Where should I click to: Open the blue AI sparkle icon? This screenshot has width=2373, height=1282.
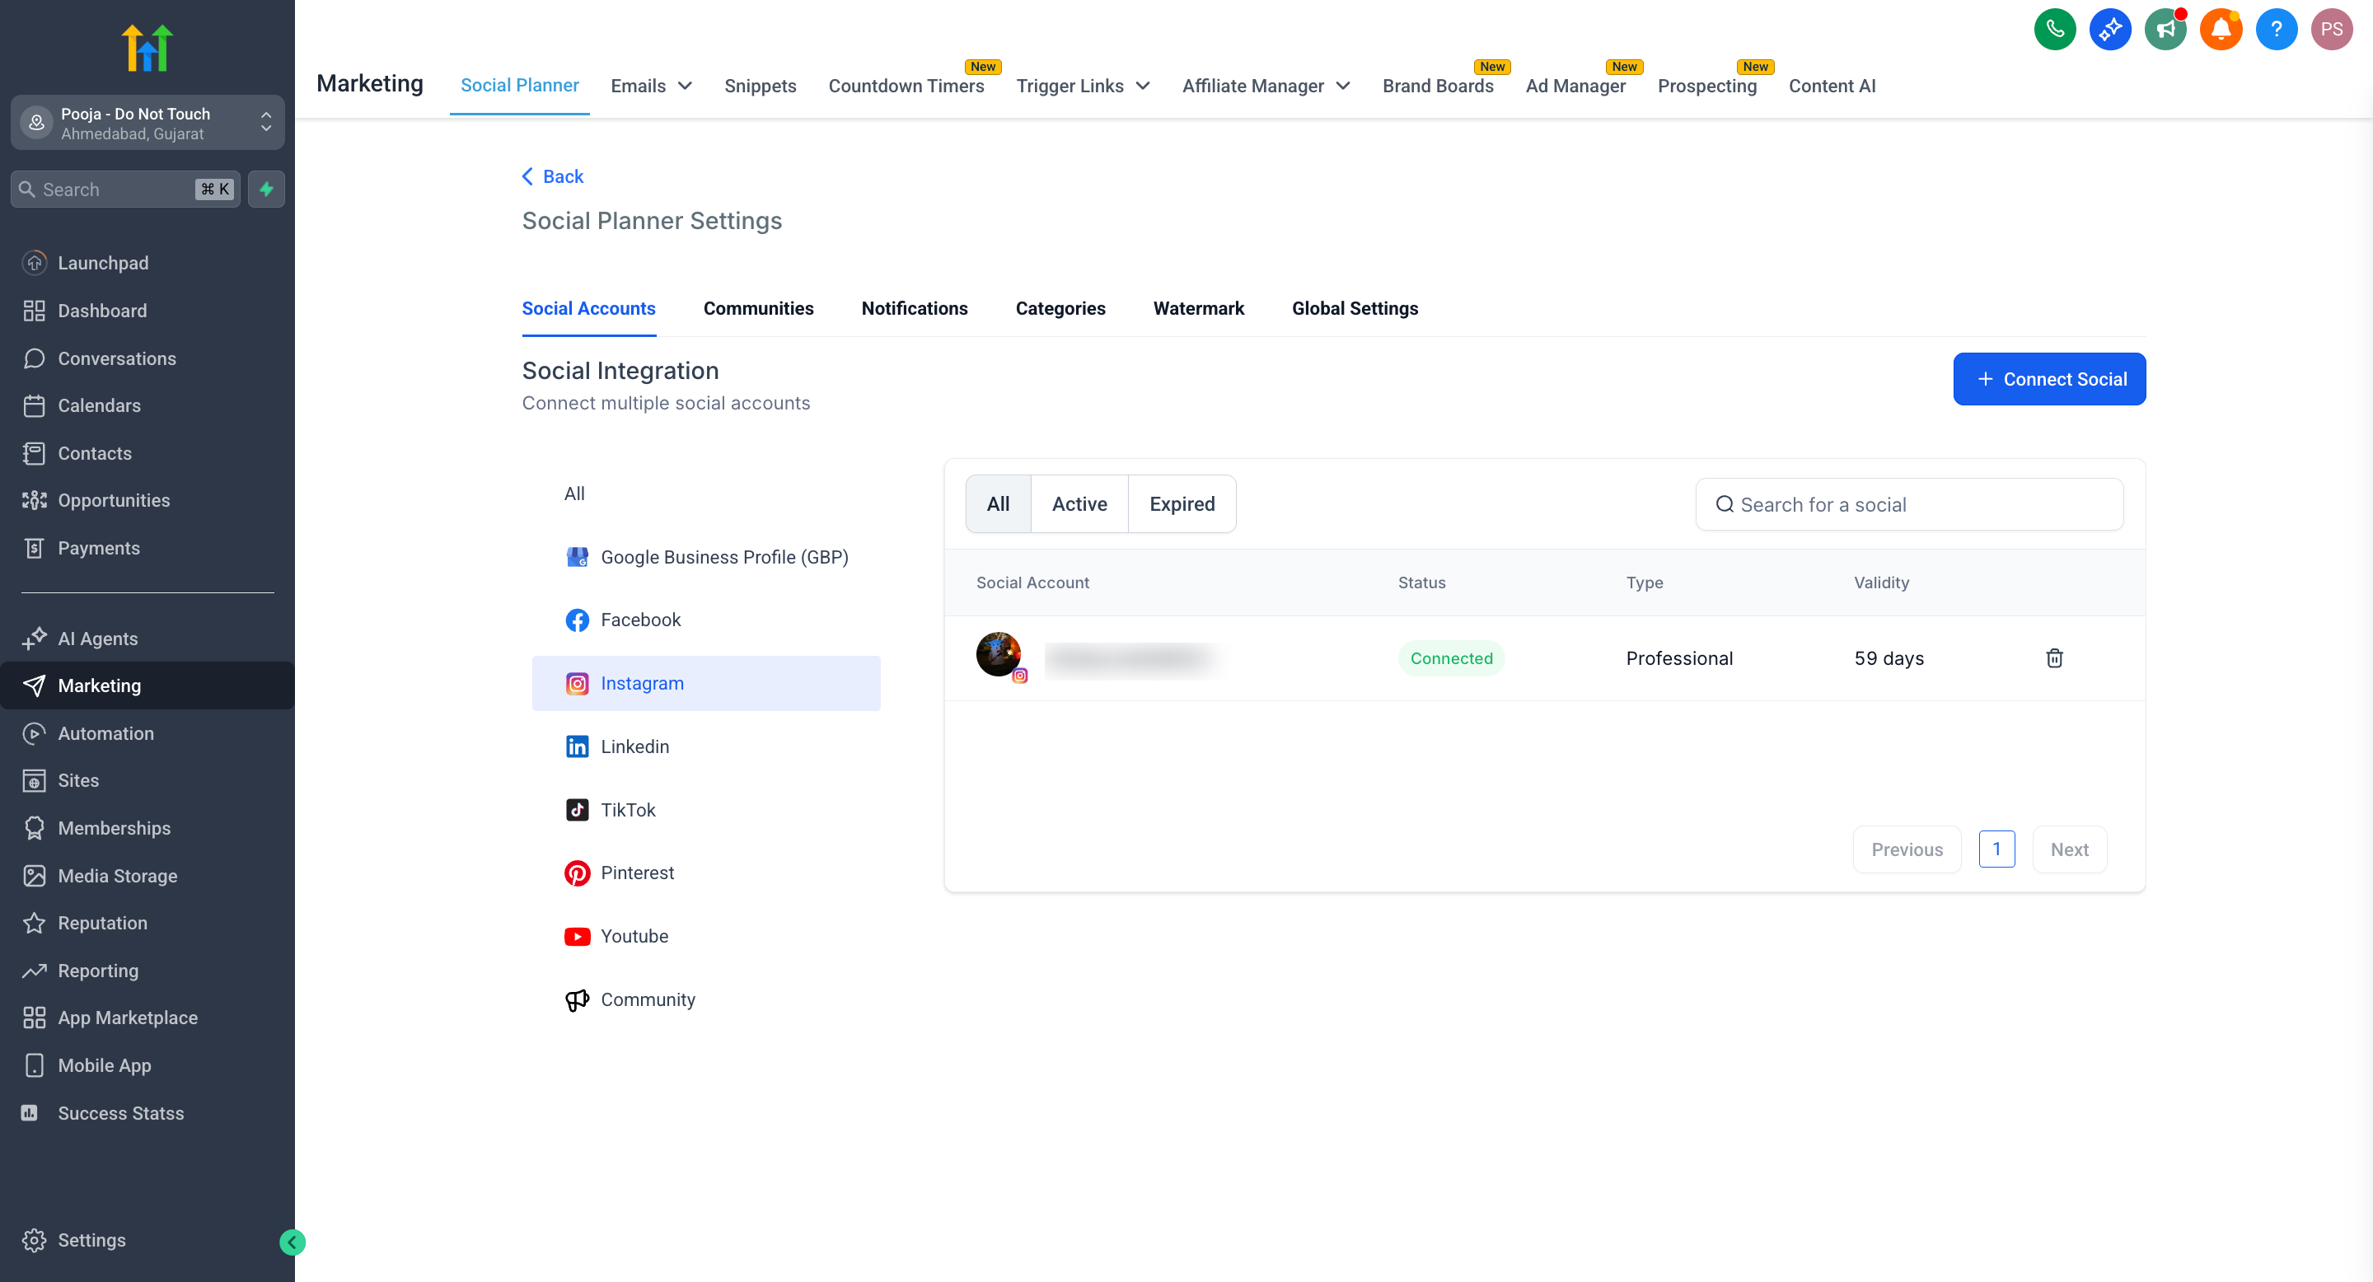tap(2109, 30)
